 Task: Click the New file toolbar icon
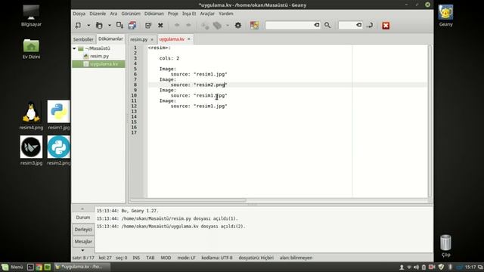pos(78,26)
